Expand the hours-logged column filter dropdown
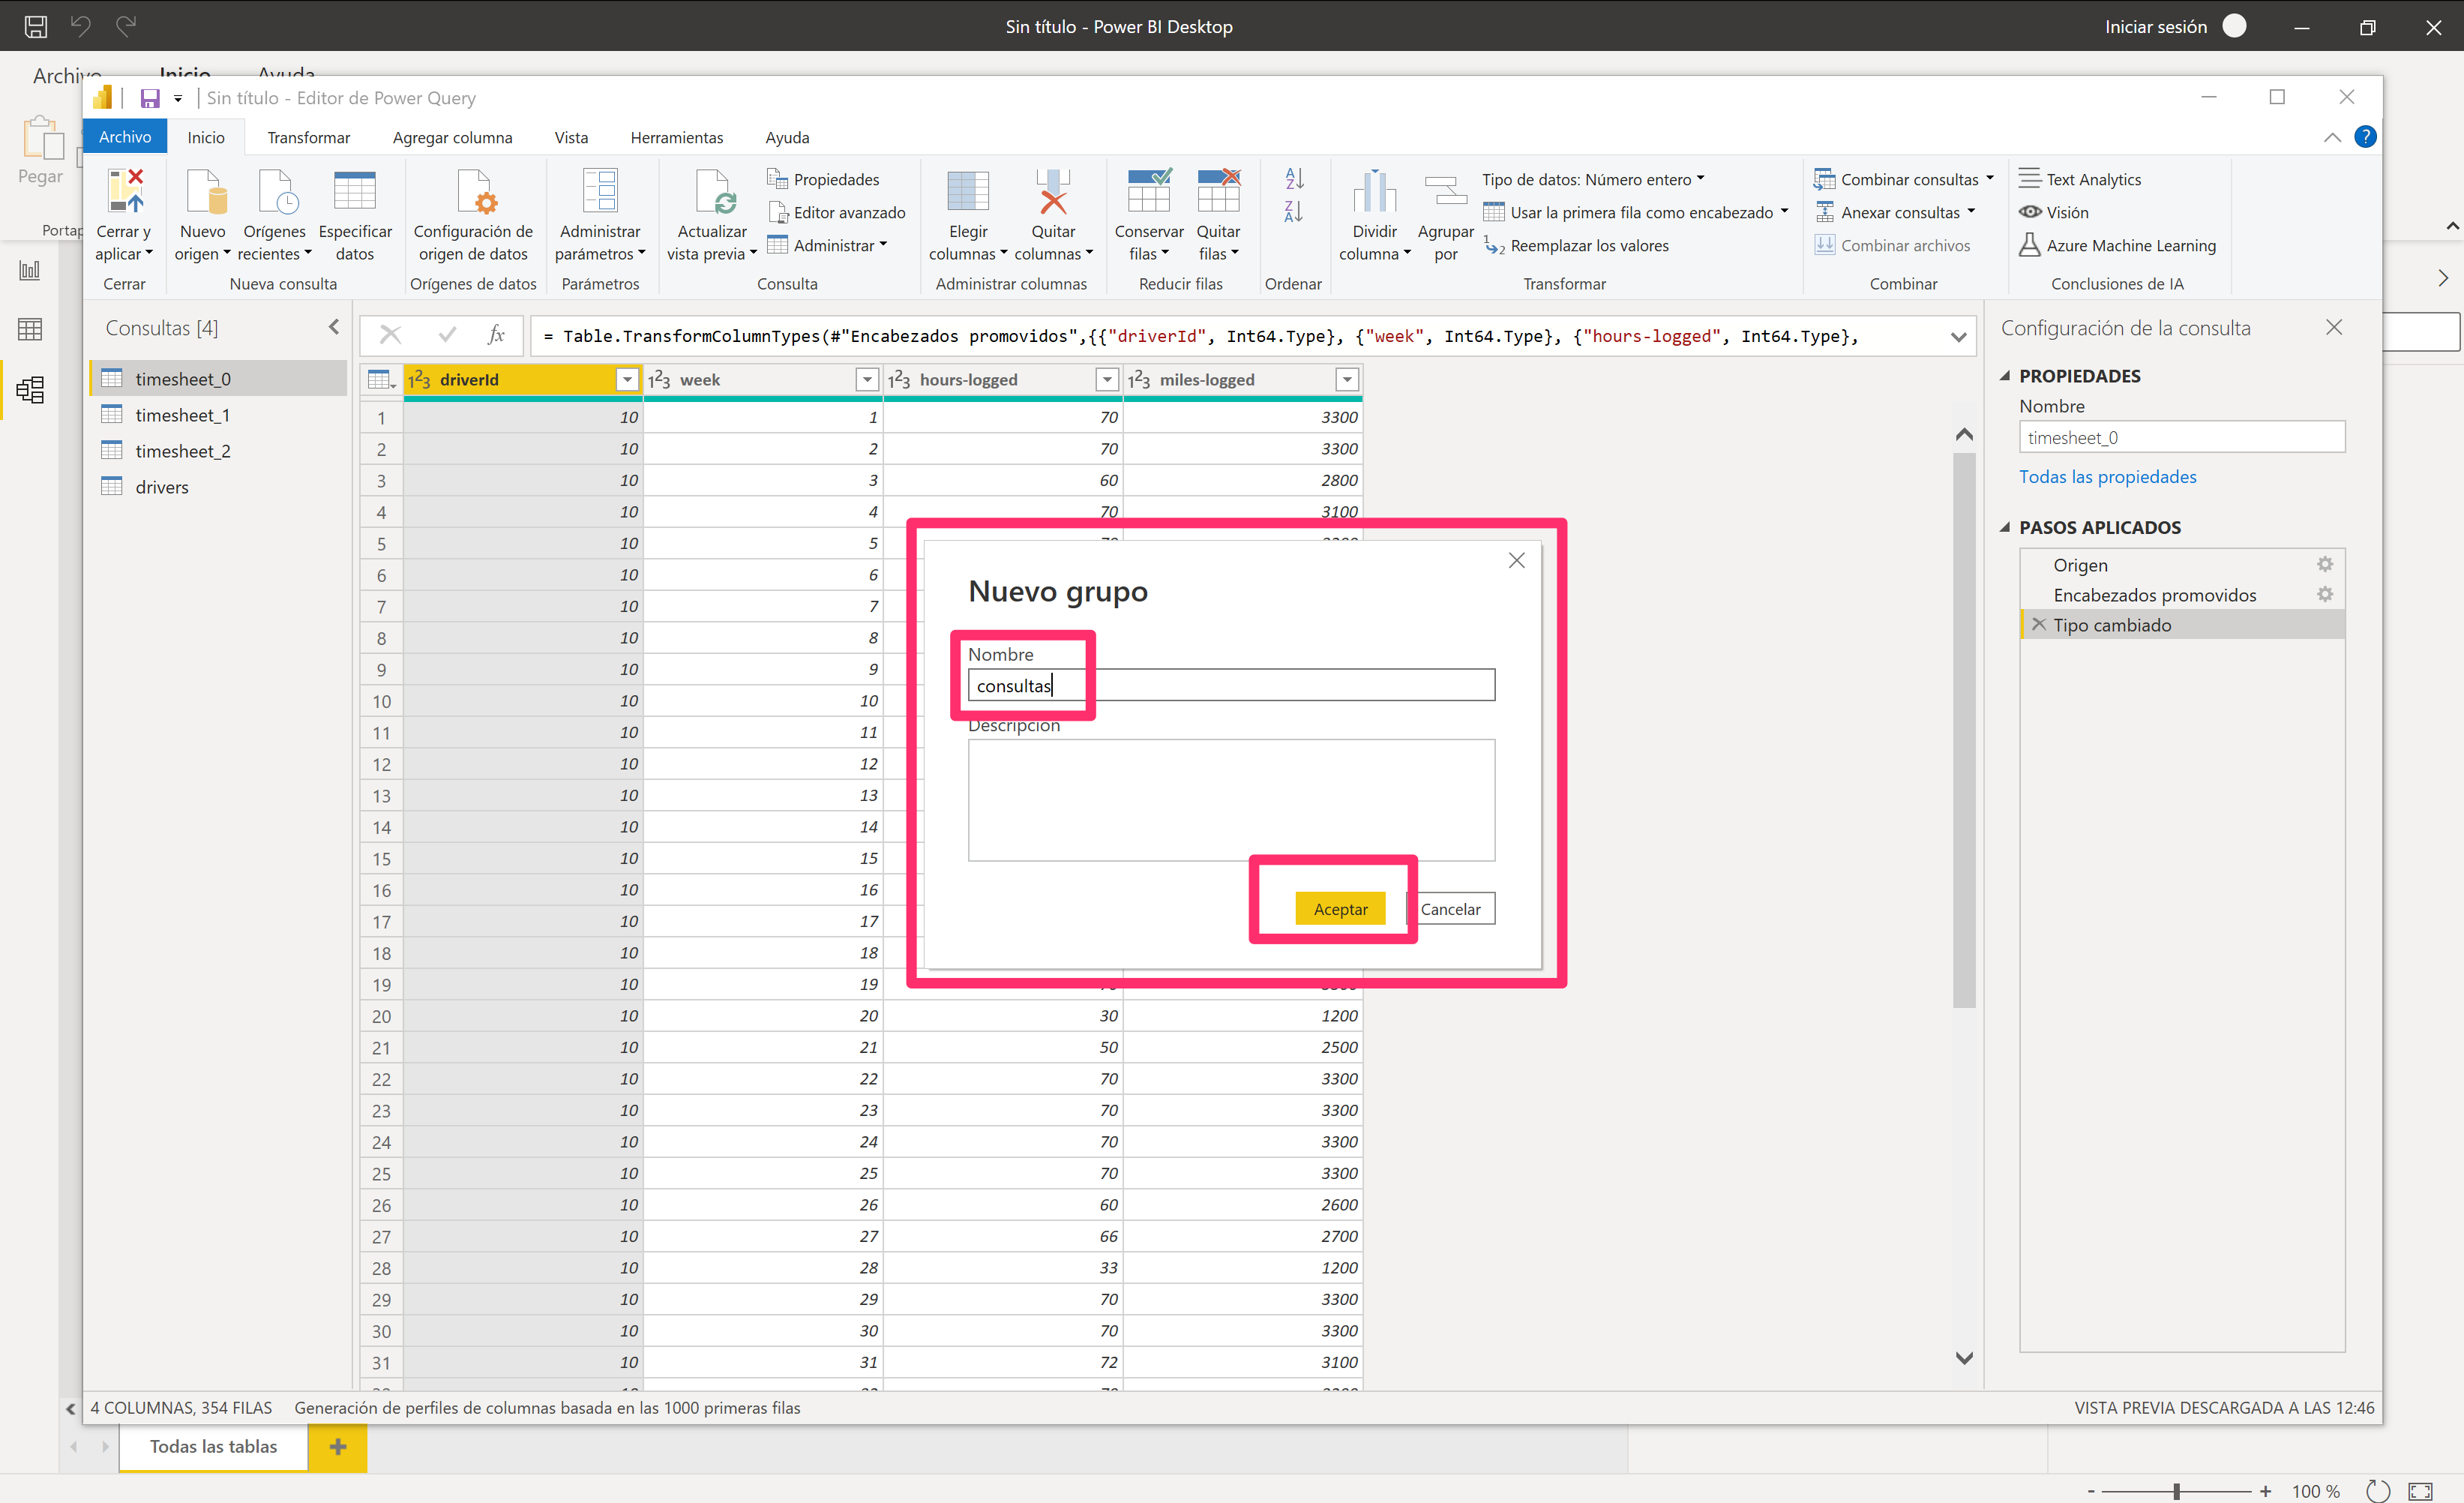This screenshot has height=1503, width=2464. coord(1104,380)
